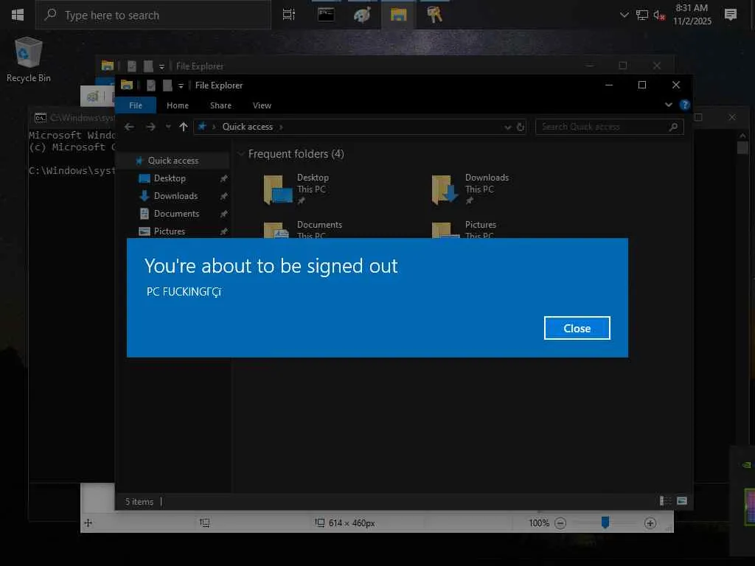Adjust the Paint zoom slider handle

605,523
